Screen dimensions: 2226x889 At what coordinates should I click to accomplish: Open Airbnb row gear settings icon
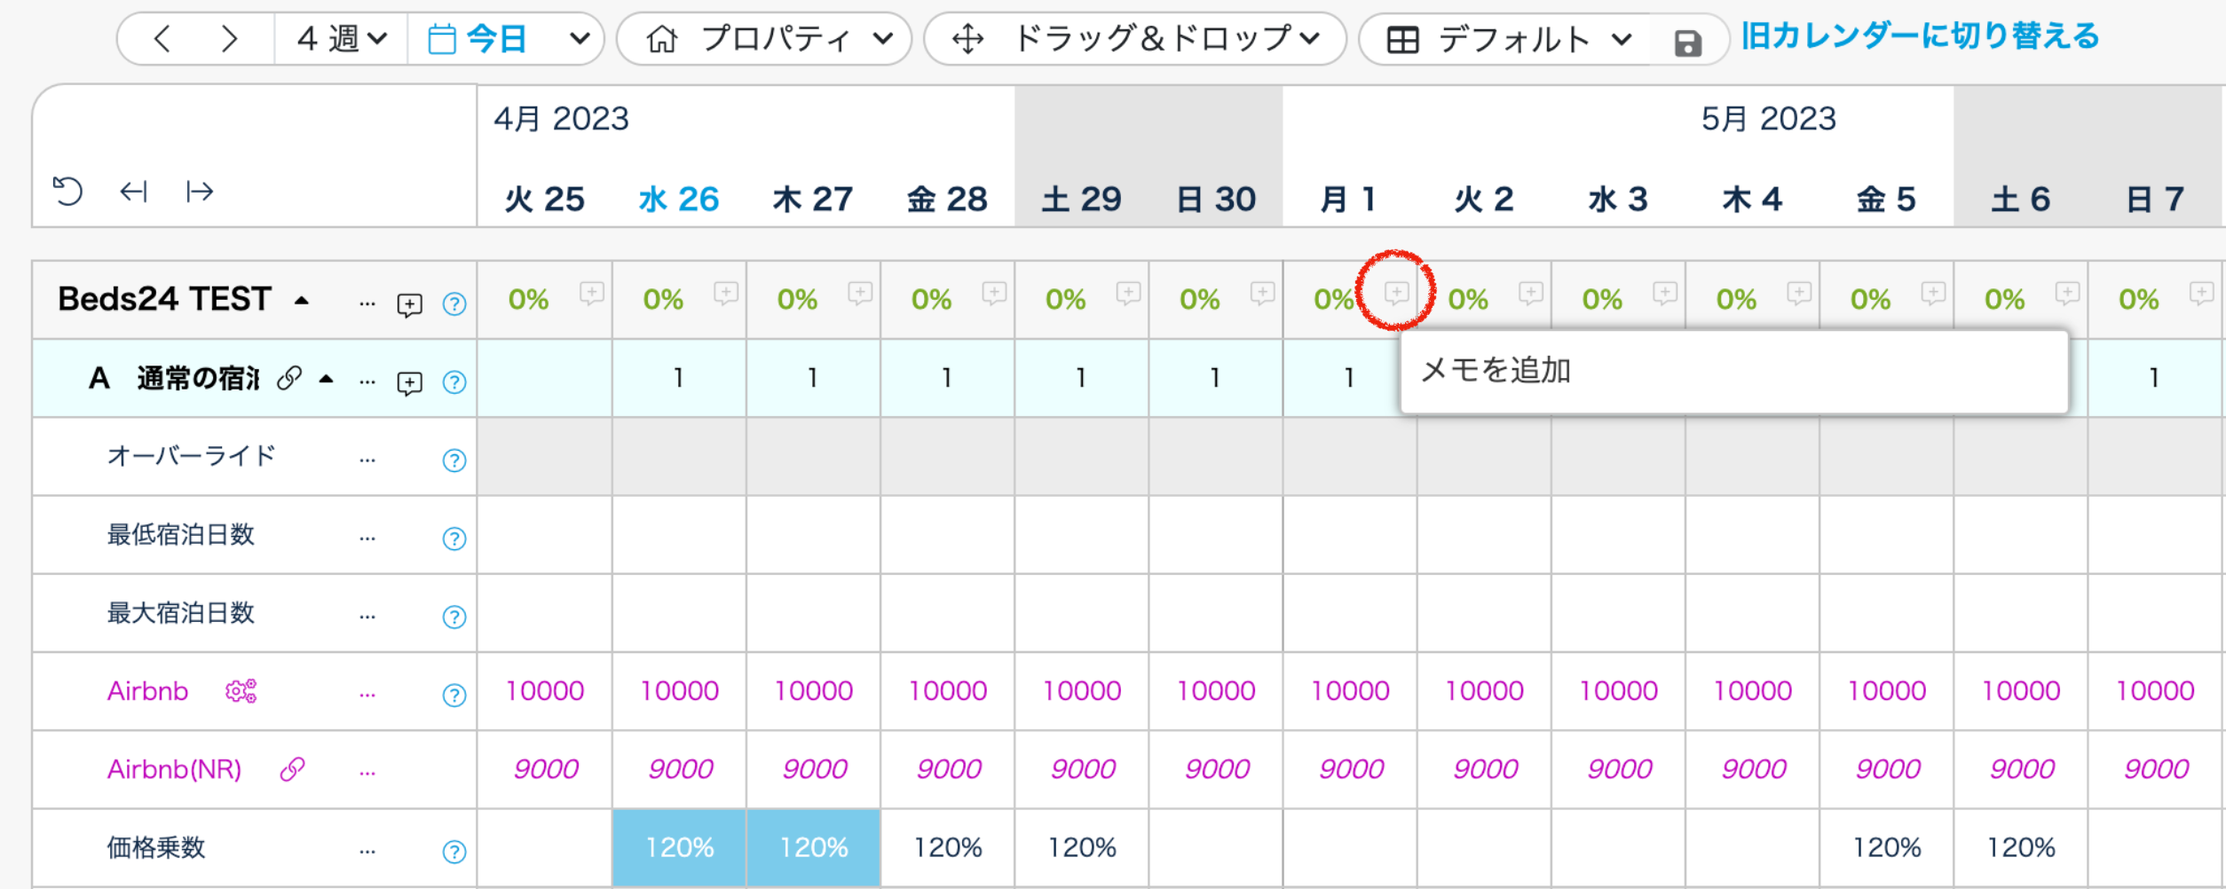click(x=241, y=690)
